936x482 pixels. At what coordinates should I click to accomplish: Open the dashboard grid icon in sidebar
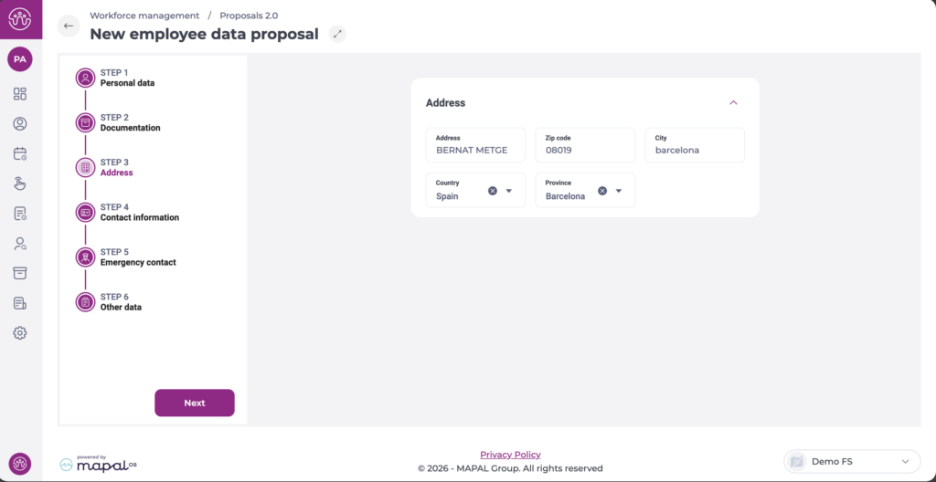pyautogui.click(x=20, y=94)
